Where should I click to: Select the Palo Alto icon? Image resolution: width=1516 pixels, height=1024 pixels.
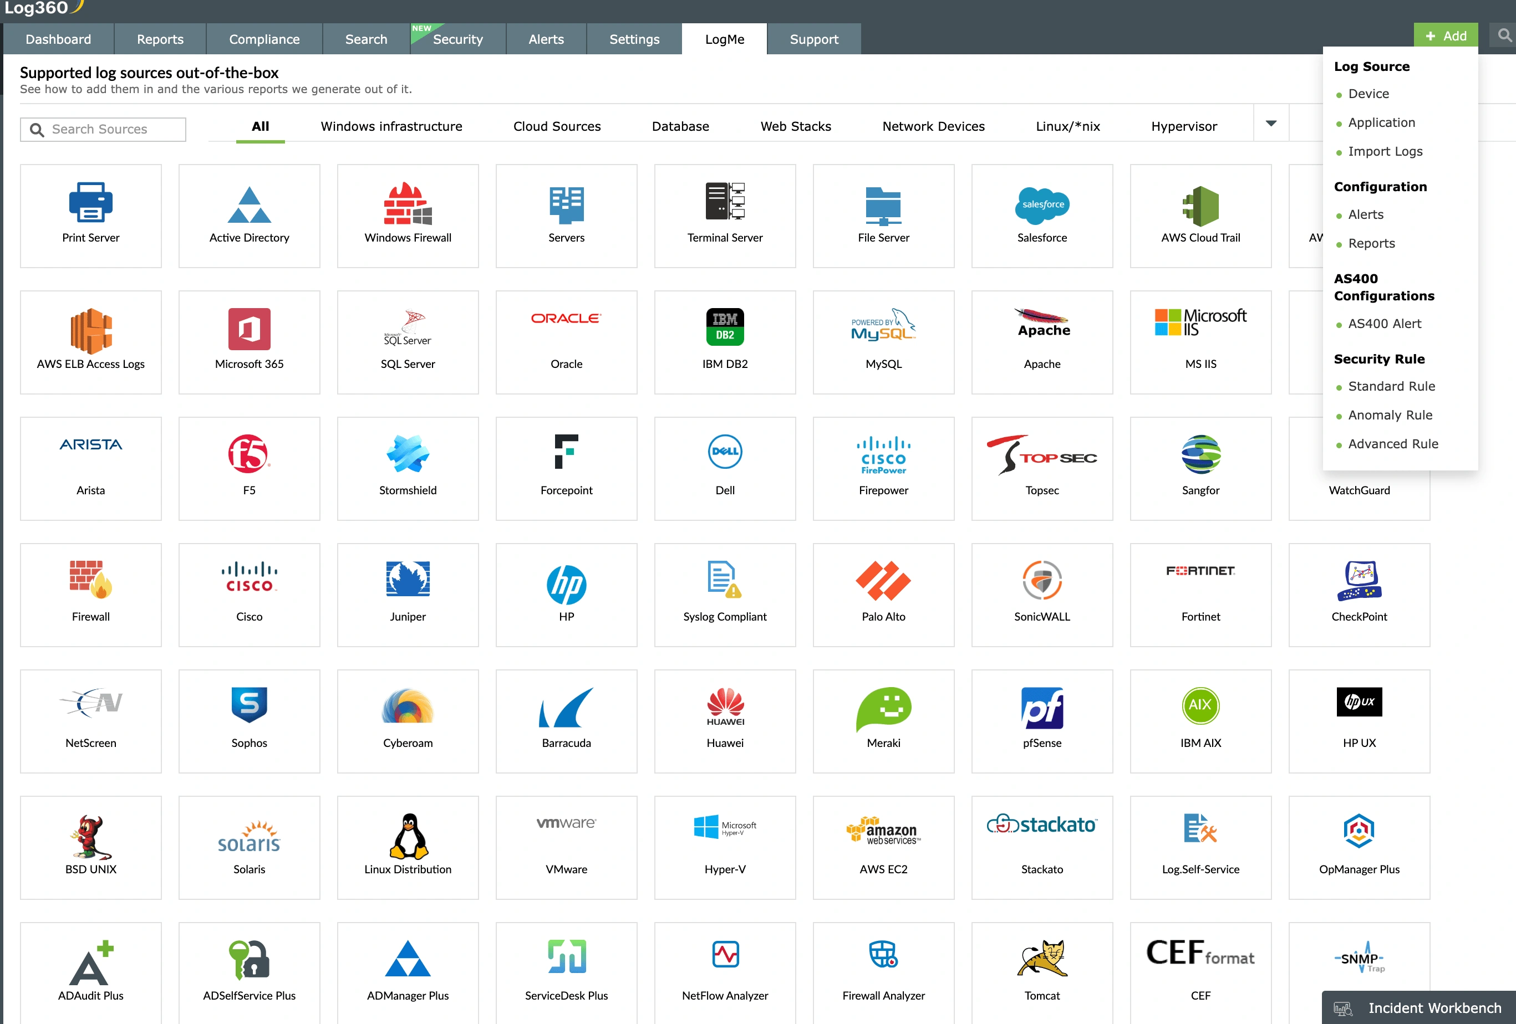(x=883, y=581)
